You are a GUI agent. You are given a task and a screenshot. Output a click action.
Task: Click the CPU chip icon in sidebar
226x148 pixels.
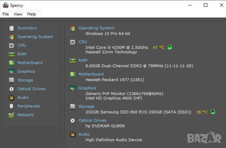(11, 45)
